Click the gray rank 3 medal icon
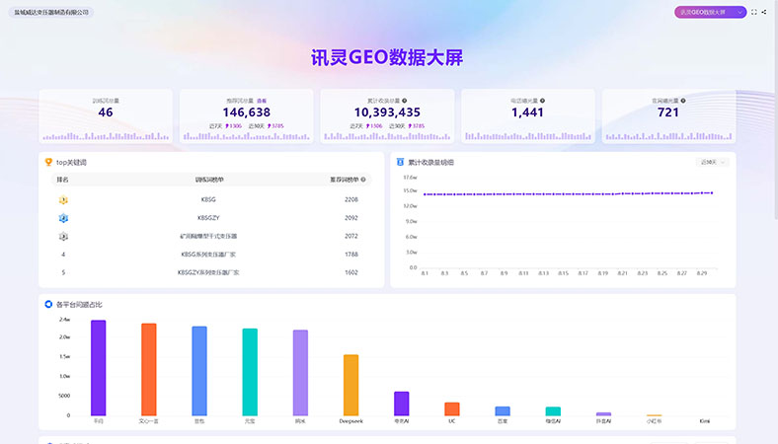 tap(63, 236)
